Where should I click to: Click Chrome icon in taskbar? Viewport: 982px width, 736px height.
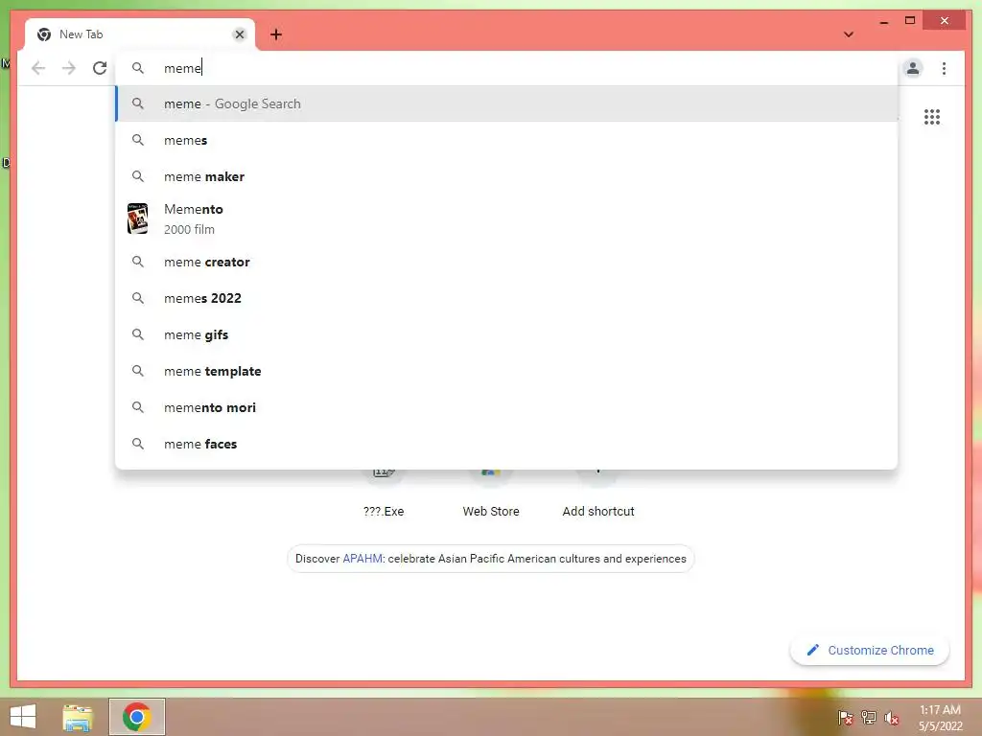coord(136,717)
